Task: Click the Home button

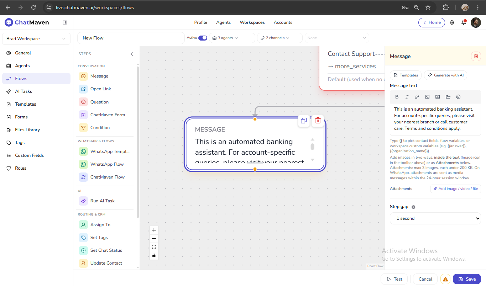Action: tap(432, 22)
